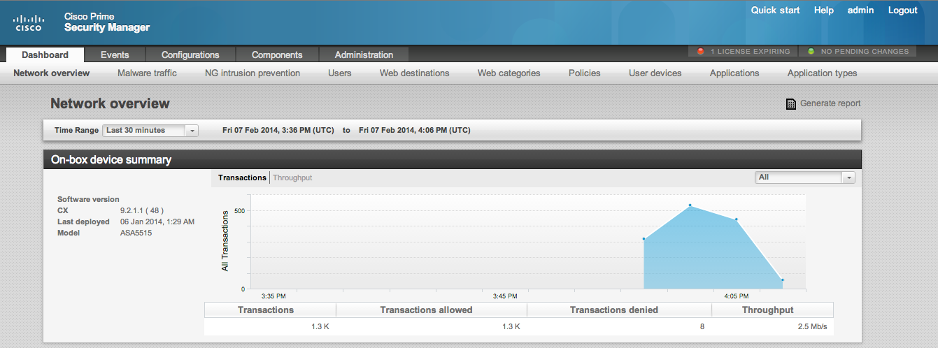
Task: Switch chart to Throughput view
Action: 292,178
